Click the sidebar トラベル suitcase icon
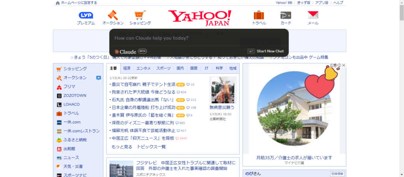 [x=59, y=114]
